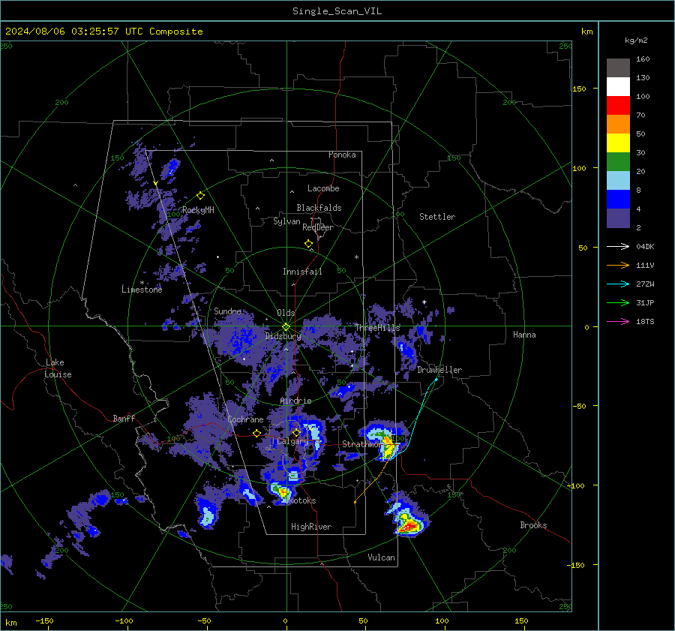Click the cyan 27ZW arrow in legend
675x631 pixels.
618,284
